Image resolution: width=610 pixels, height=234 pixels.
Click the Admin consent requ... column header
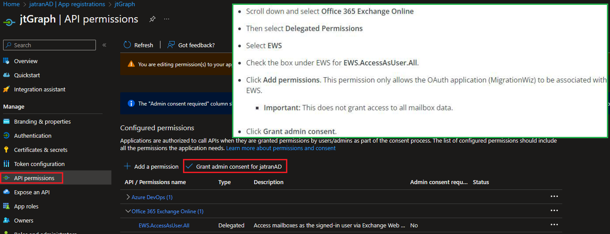click(438, 182)
